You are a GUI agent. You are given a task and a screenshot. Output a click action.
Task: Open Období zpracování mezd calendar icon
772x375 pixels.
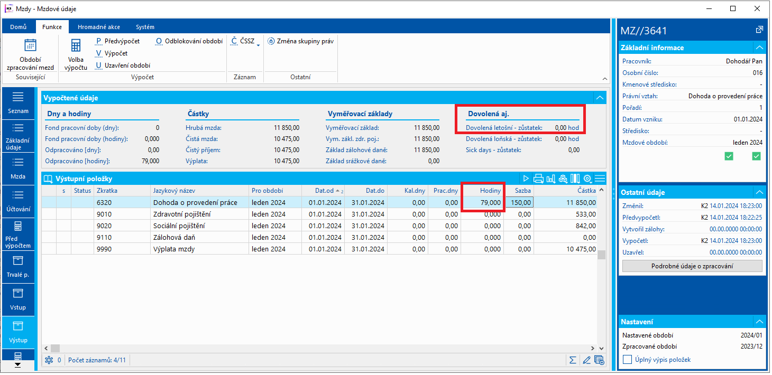pyautogui.click(x=30, y=46)
